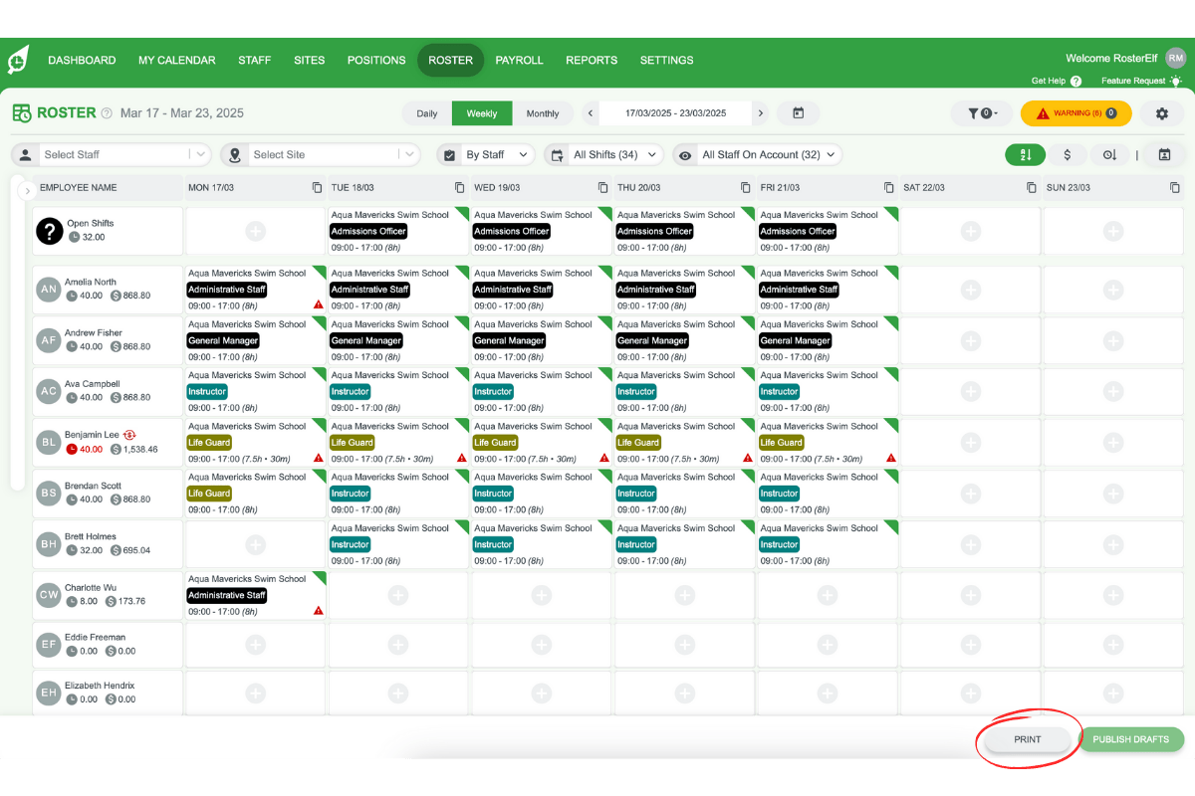This screenshot has height=796, width=1195.
Task: Click the eye visibility icon for staff view
Action: (684, 154)
